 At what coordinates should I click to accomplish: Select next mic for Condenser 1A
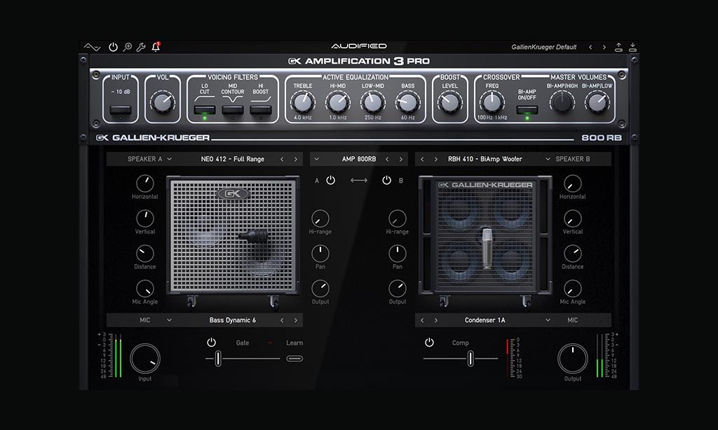point(436,320)
